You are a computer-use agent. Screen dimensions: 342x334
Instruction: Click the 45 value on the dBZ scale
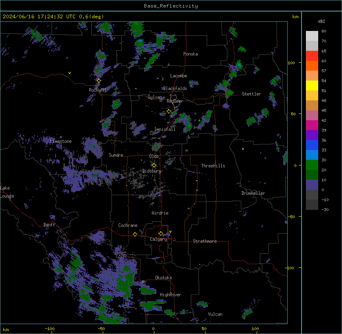tap(324, 111)
